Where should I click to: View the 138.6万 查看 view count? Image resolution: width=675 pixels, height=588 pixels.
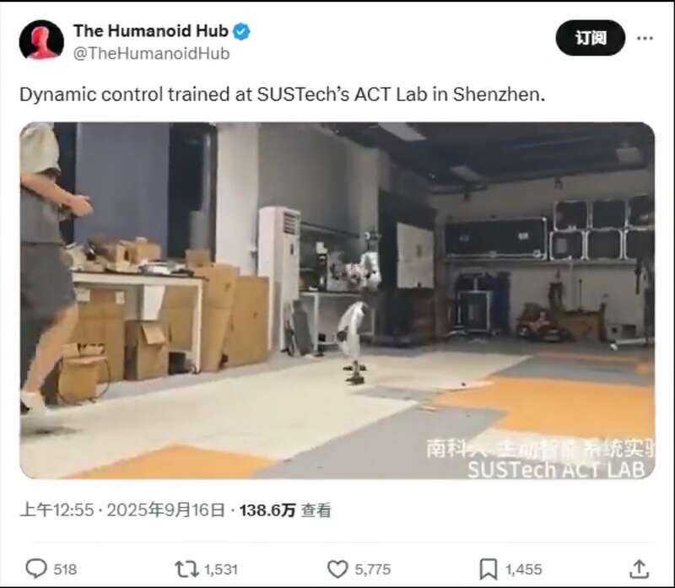coord(285,510)
